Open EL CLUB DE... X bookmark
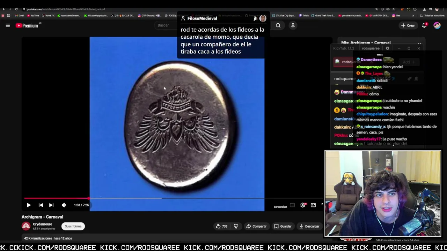Image resolution: width=447 pixels, height=251 pixels. pos(123,16)
